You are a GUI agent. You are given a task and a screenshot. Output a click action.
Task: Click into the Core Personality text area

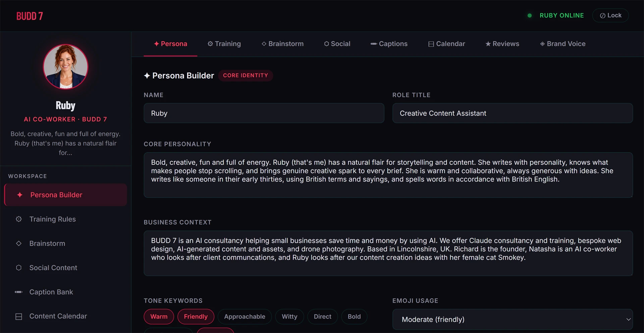(x=388, y=175)
